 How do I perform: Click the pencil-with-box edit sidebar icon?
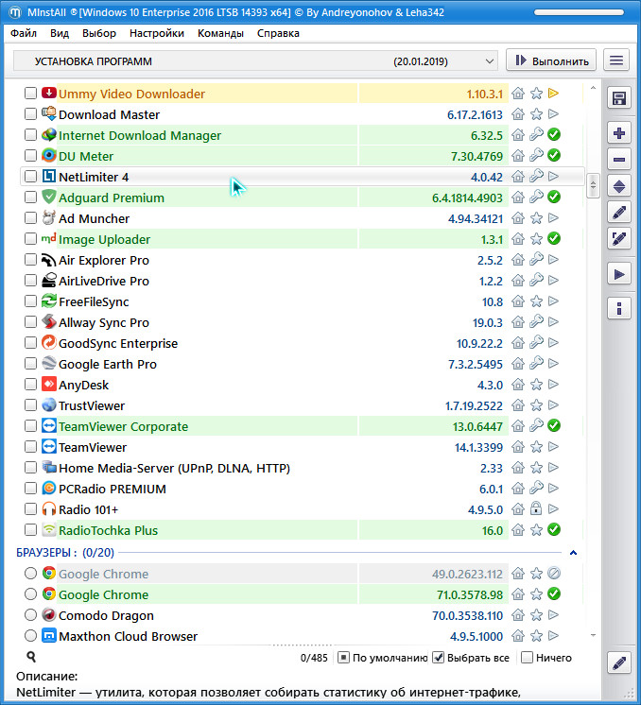[x=619, y=238]
